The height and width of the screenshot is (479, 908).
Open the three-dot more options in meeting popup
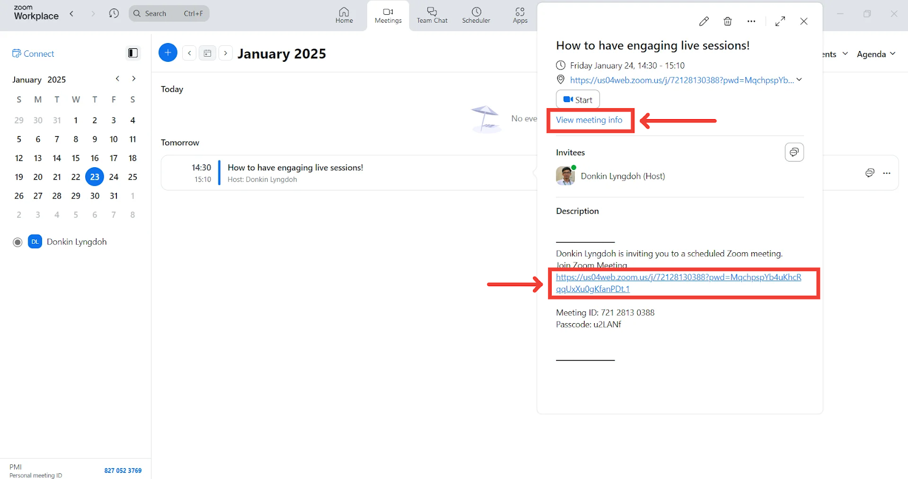point(751,22)
